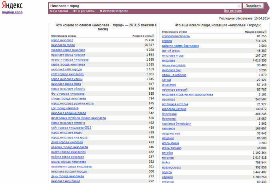This screenshot has width=272, height=183.
Task: Open 'затока' link
Action: pyautogui.click(x=166, y=80)
